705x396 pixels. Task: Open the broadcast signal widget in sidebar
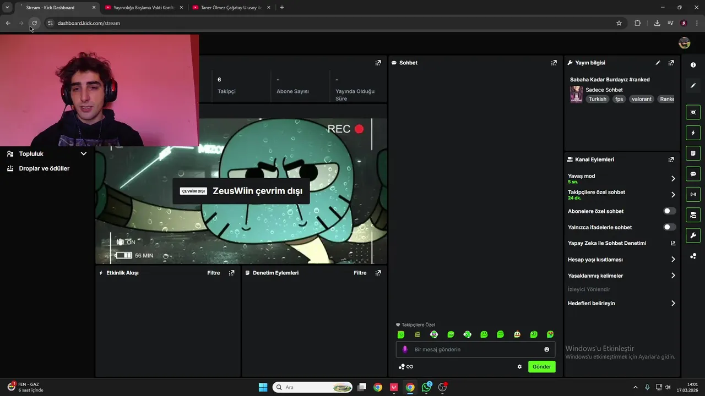(x=693, y=194)
